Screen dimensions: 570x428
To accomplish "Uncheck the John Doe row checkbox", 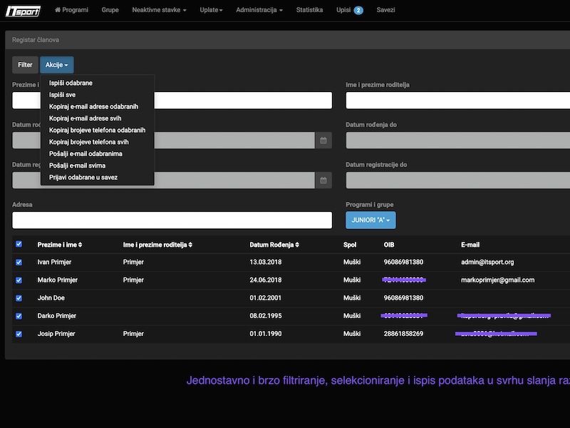I will pos(19,297).
